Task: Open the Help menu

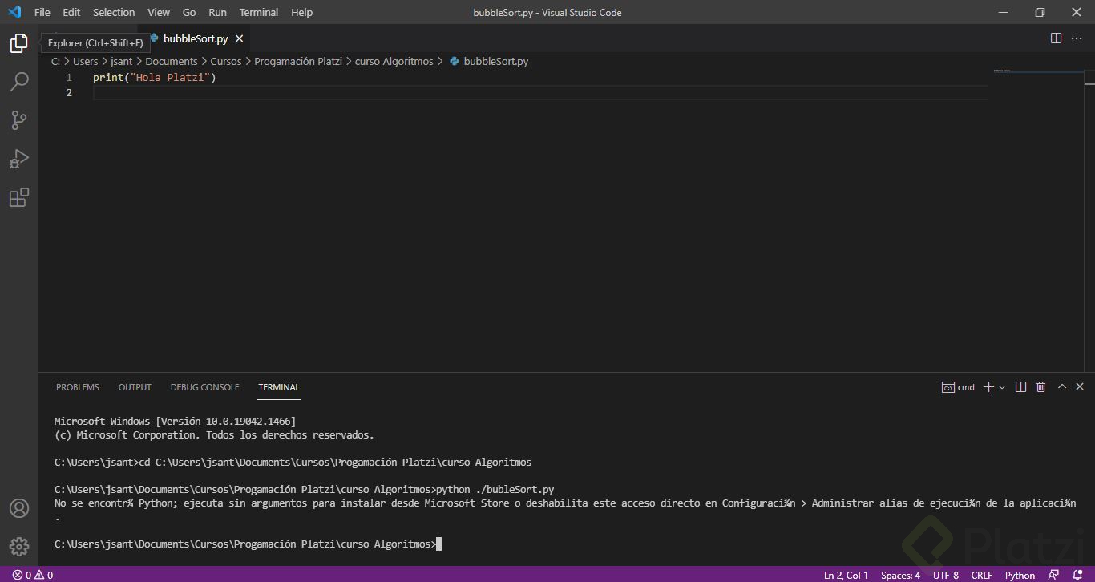Action: coord(302,12)
